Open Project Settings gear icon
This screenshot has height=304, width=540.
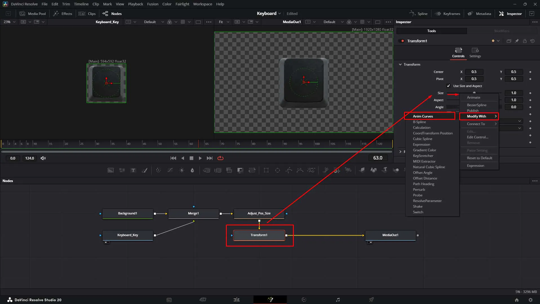click(530, 300)
